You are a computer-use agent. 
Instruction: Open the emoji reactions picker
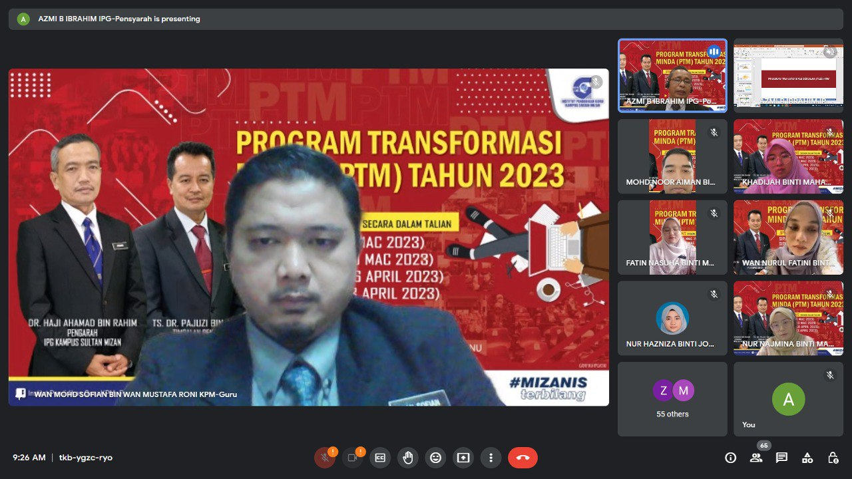[435, 458]
